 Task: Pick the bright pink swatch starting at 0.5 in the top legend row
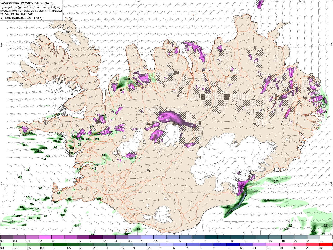[x=45, y=237]
